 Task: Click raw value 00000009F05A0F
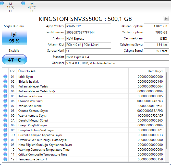tap(150, 116)
